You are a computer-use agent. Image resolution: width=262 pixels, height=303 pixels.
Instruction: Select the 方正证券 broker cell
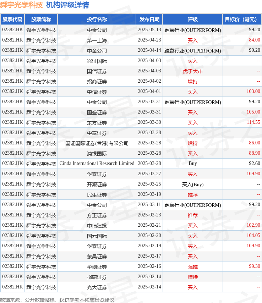(x=97, y=215)
